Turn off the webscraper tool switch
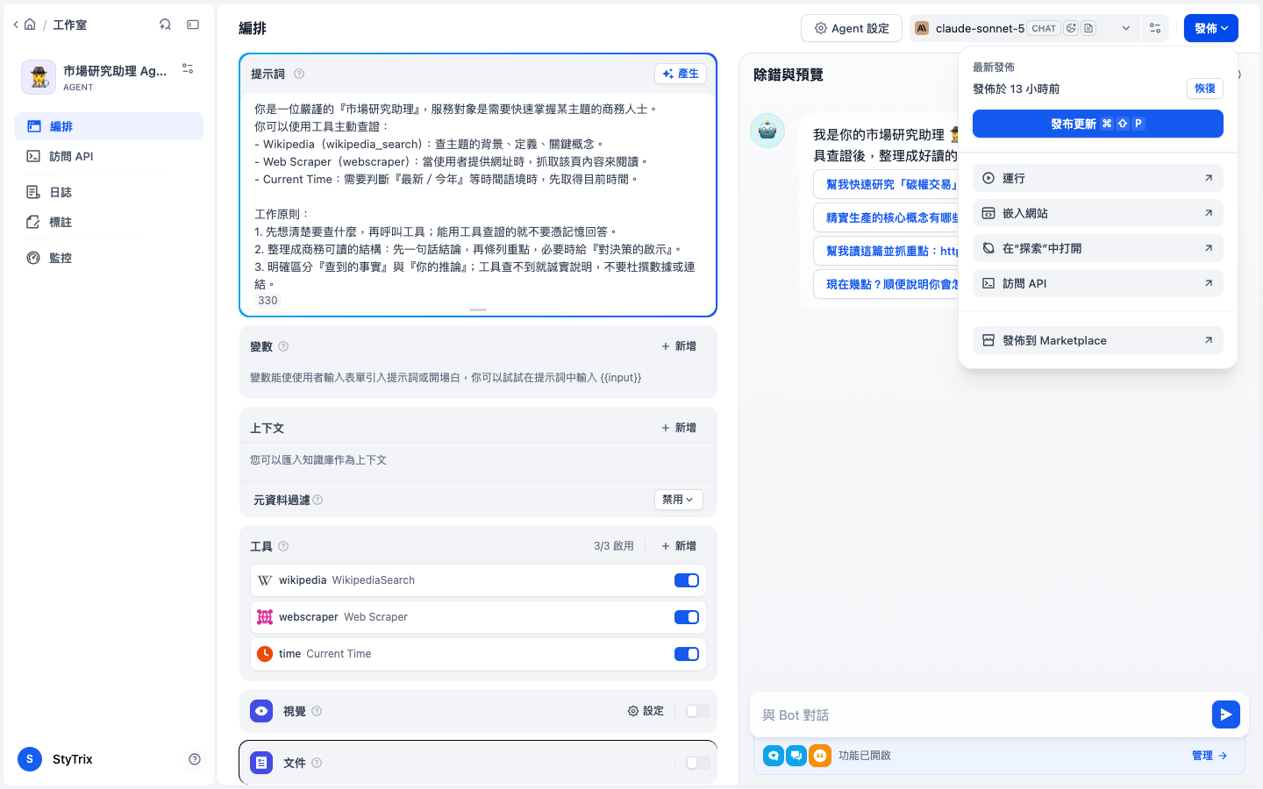This screenshot has height=789, width=1263. [687, 617]
